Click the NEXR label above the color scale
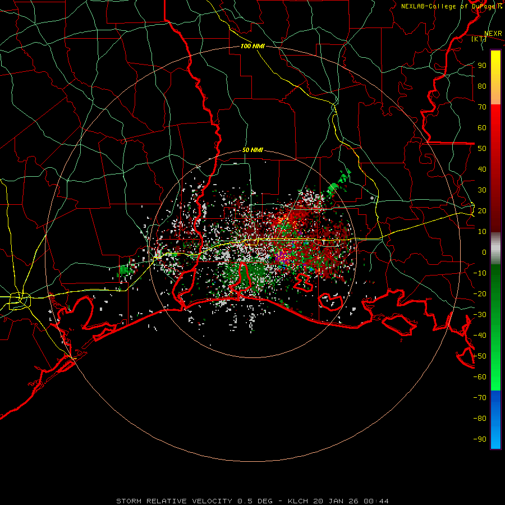The image size is (505, 505). coord(493,34)
